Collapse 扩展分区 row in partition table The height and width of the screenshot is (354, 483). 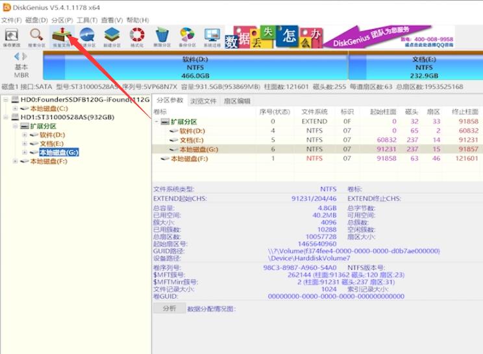click(156, 122)
